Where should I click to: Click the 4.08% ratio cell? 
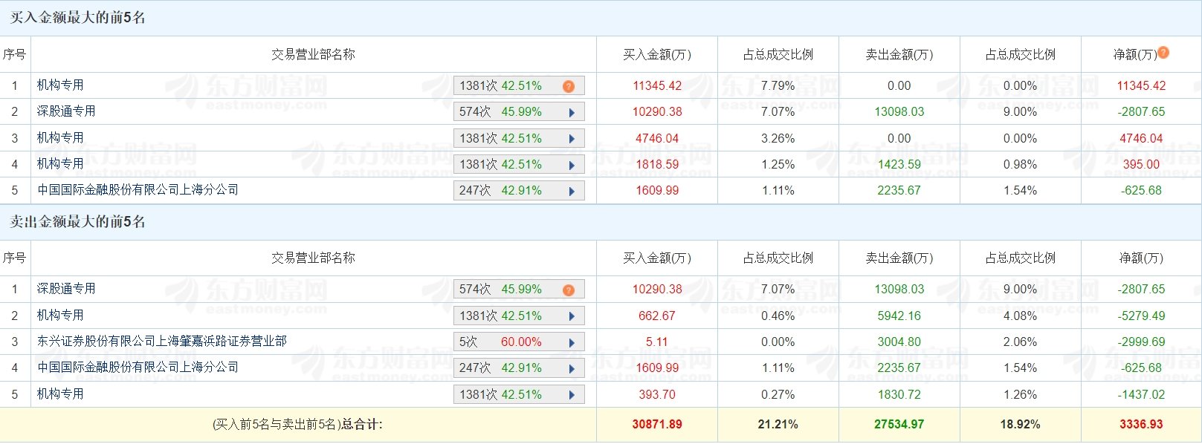1021,316
